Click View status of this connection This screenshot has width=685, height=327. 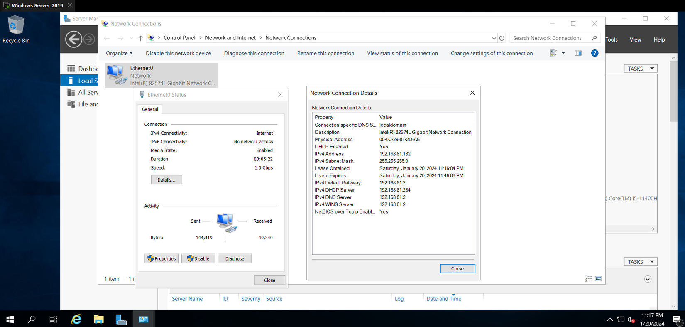click(402, 53)
